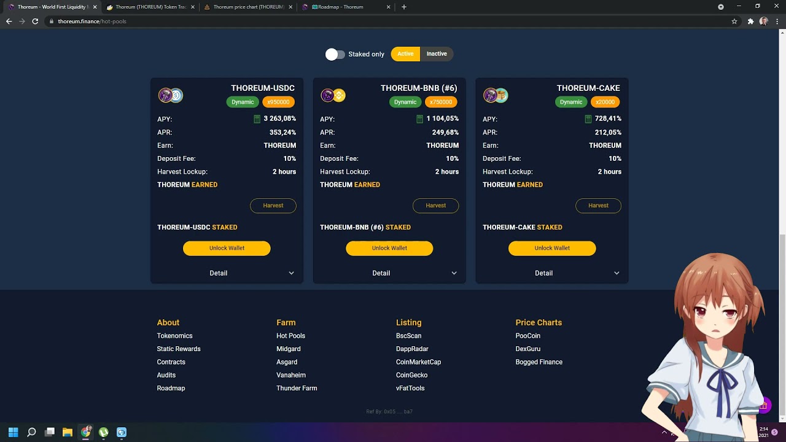786x442 pixels.
Task: Open Static Rewards footer link
Action: [179, 349]
